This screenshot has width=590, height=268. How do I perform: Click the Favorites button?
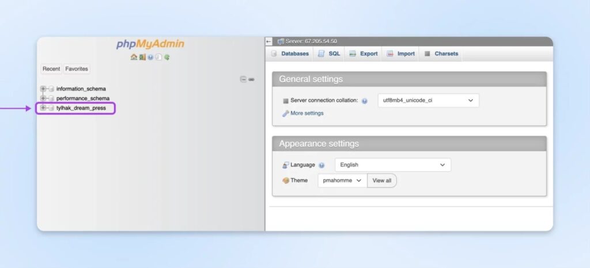pos(77,68)
